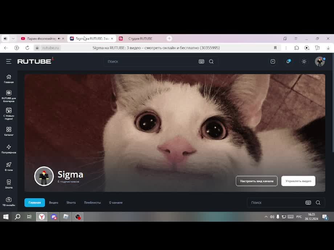Click the rutube.ru address domain

50,48
